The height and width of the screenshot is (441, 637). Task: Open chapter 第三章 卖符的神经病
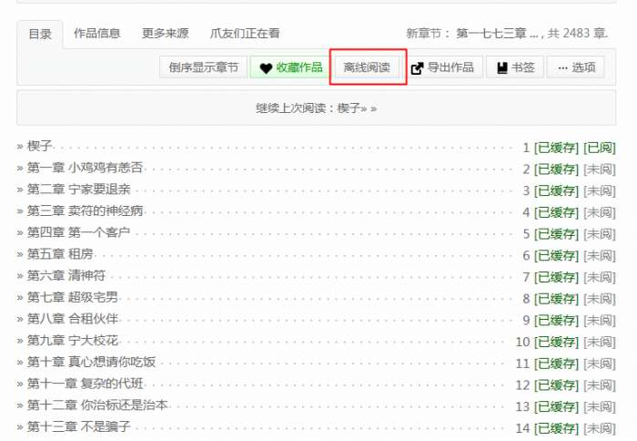[x=85, y=210]
